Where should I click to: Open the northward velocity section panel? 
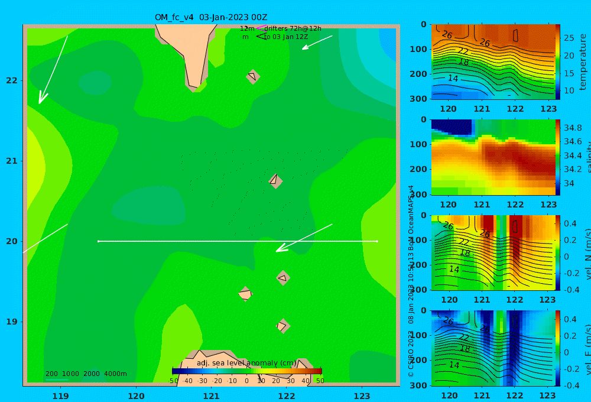point(493,252)
